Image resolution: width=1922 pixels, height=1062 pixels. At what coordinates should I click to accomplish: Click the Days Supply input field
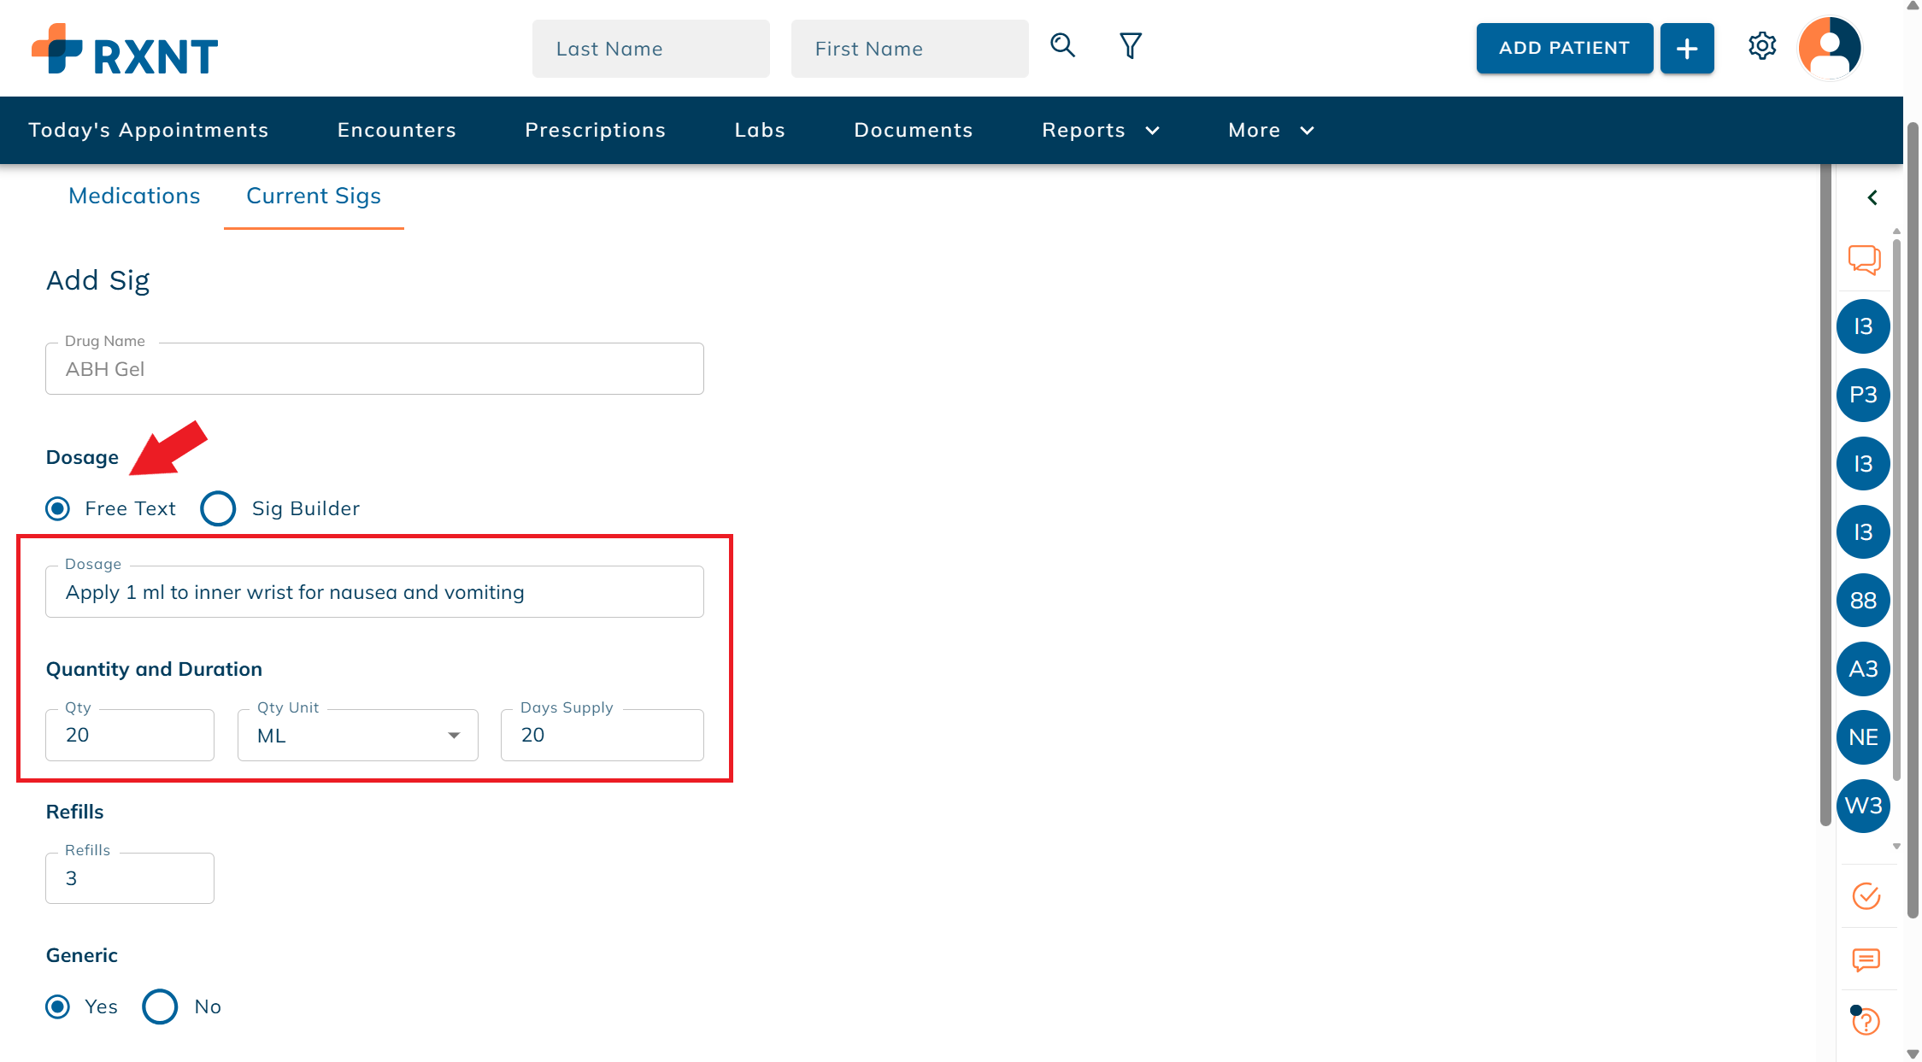[x=602, y=736]
